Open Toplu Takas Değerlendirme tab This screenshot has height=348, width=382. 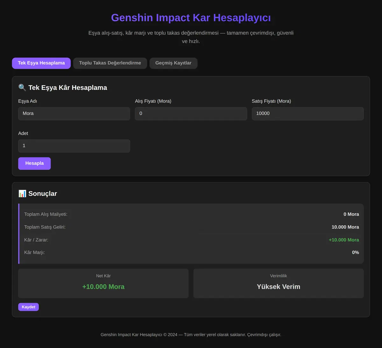[x=110, y=63]
